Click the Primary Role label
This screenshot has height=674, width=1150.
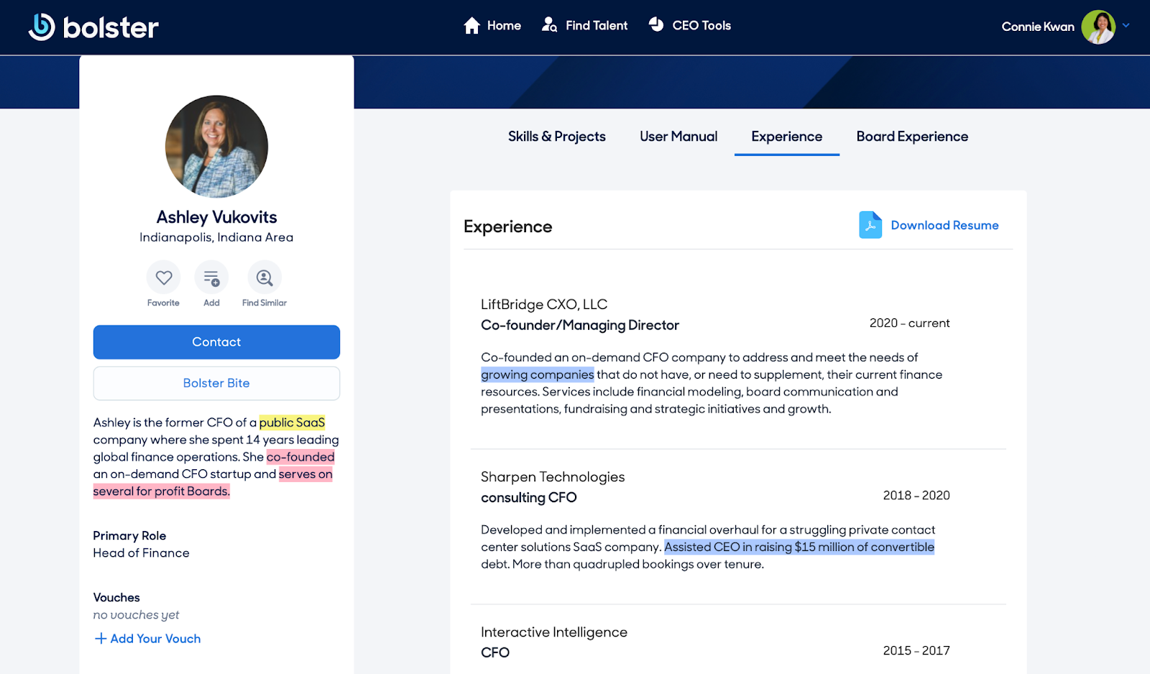pyautogui.click(x=129, y=535)
